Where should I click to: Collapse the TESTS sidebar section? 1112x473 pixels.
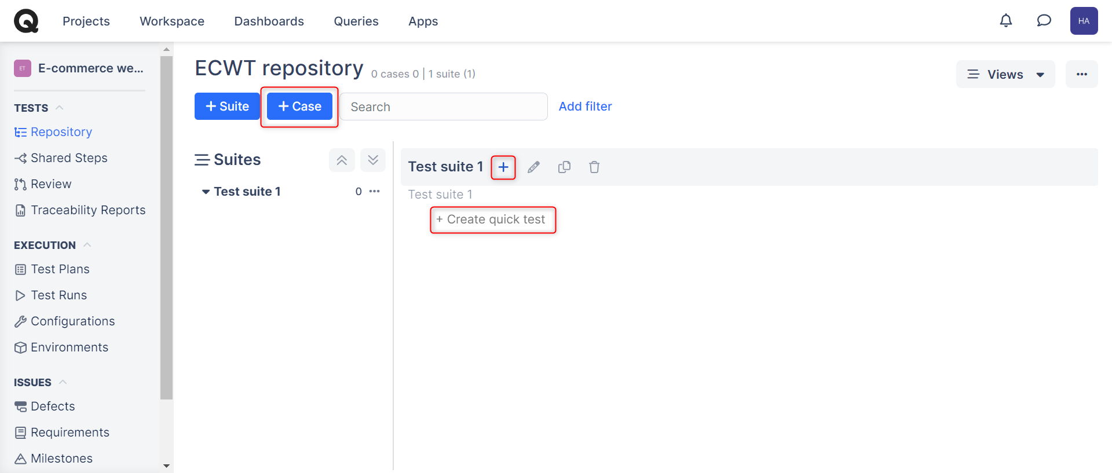click(x=59, y=108)
